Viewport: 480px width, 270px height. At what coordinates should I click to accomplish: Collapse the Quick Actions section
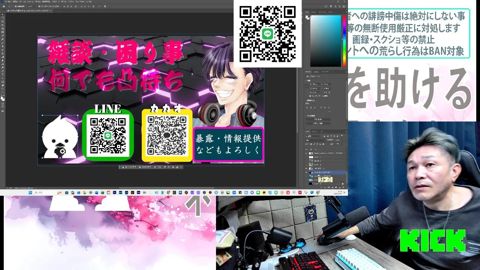(x=306, y=116)
